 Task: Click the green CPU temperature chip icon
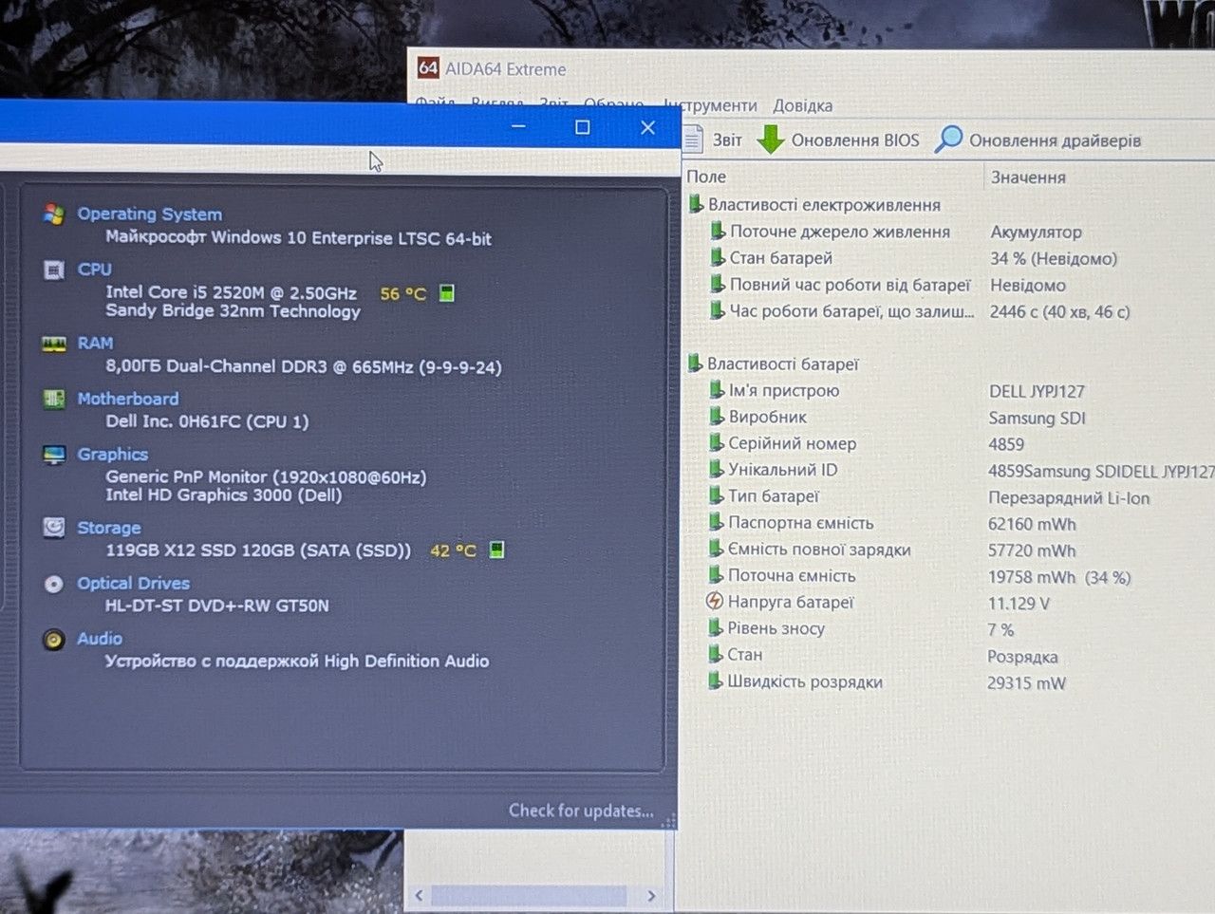(447, 293)
